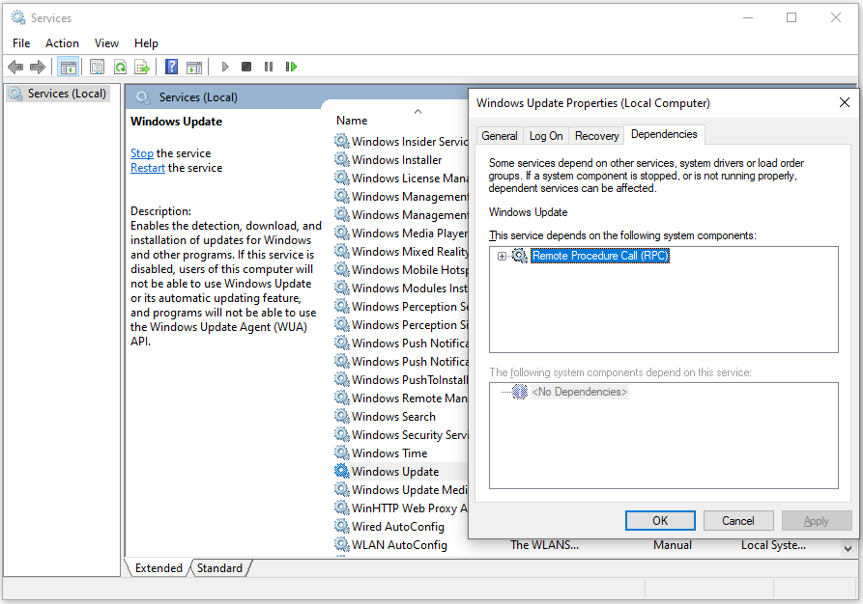Toggle the Show/Hide Console Tree toolbar icon
Image resolution: width=863 pixels, height=604 pixels.
(69, 67)
